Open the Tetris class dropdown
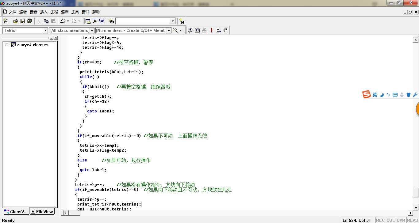Viewport: 419px width, 223px height. click(x=45, y=30)
